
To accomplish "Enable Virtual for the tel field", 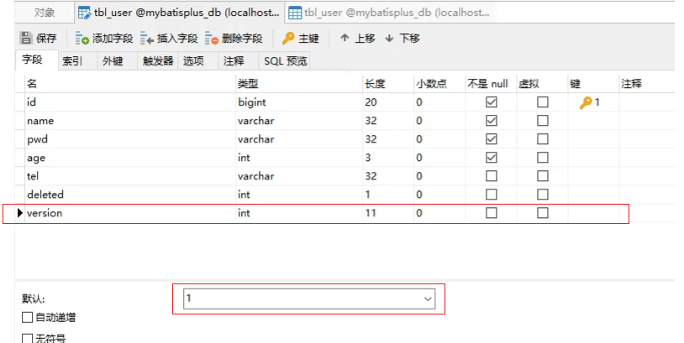I will click(x=543, y=176).
